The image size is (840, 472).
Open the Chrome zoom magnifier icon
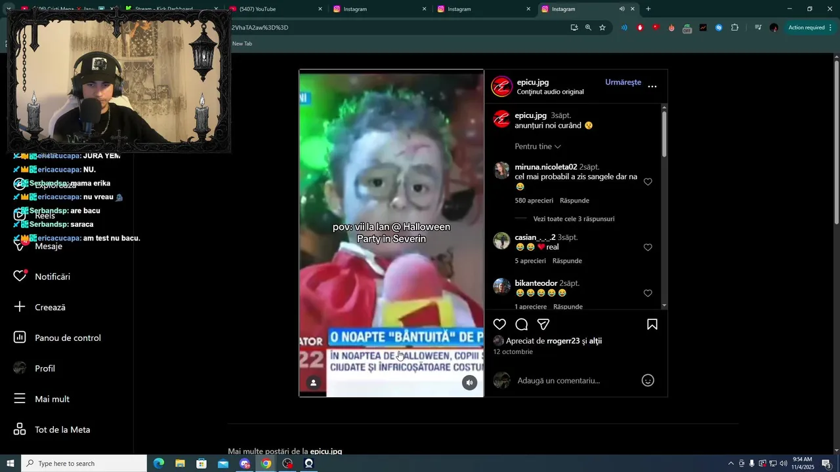[588, 28]
